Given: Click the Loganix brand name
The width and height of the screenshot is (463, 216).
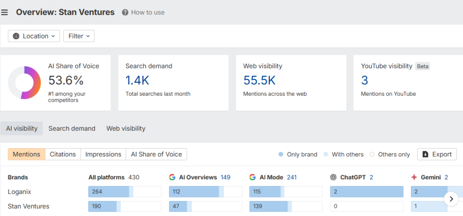Looking at the screenshot, I should (19, 192).
